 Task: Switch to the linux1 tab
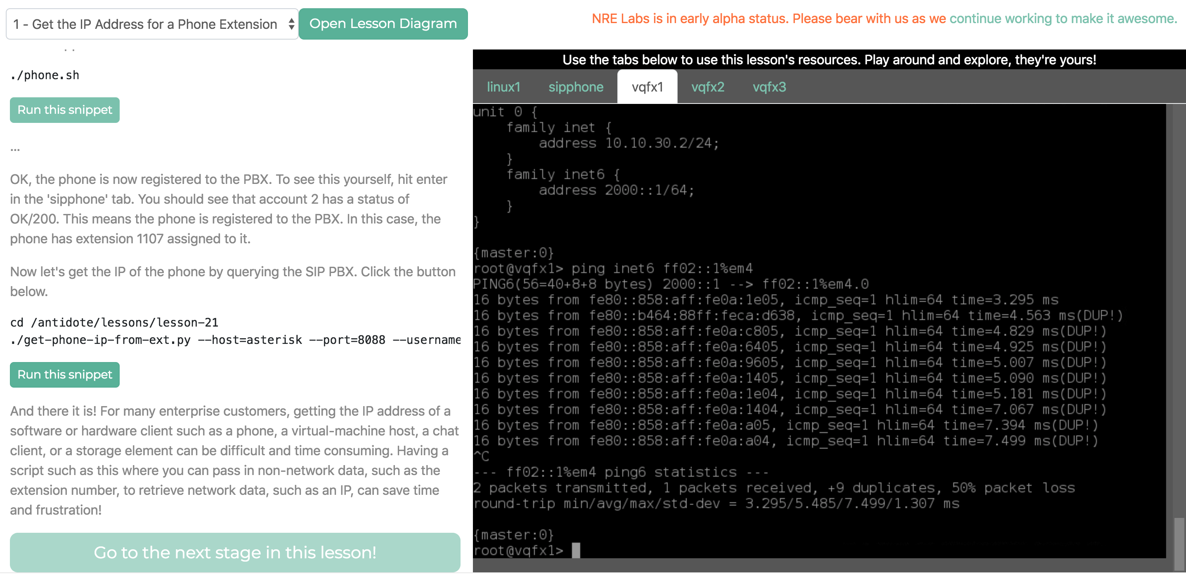pyautogui.click(x=504, y=87)
